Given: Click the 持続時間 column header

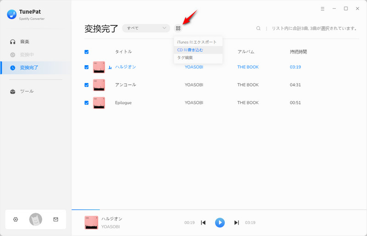Looking at the screenshot, I should point(298,52).
